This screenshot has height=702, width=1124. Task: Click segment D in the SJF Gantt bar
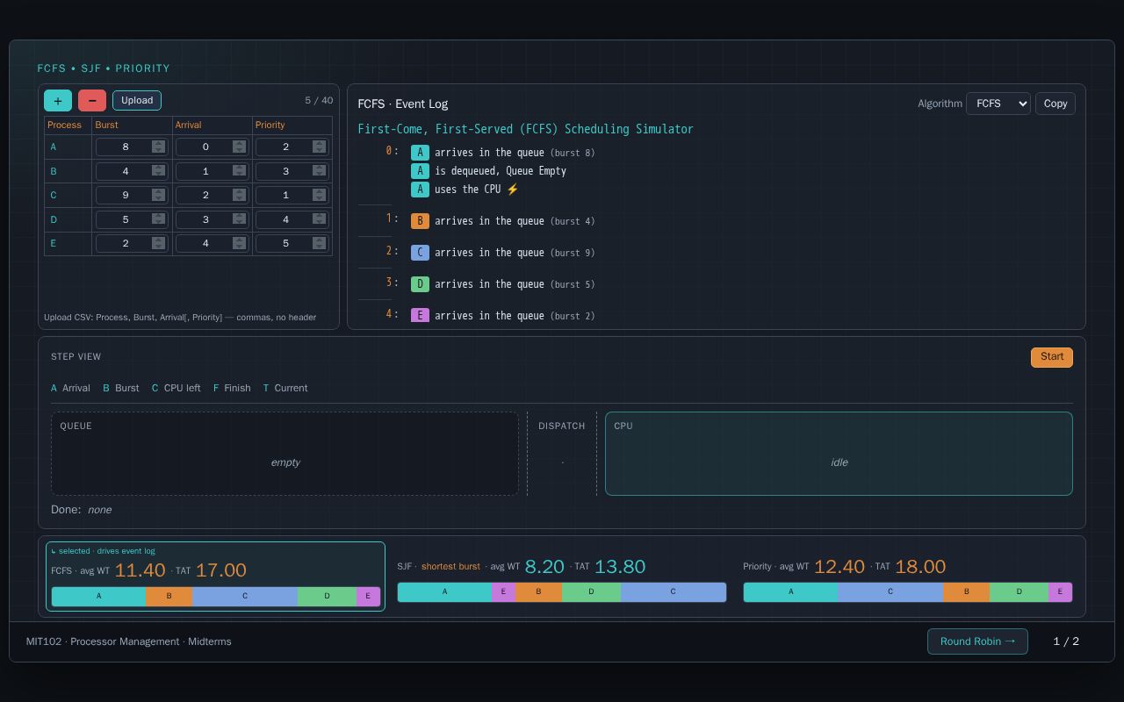click(591, 592)
